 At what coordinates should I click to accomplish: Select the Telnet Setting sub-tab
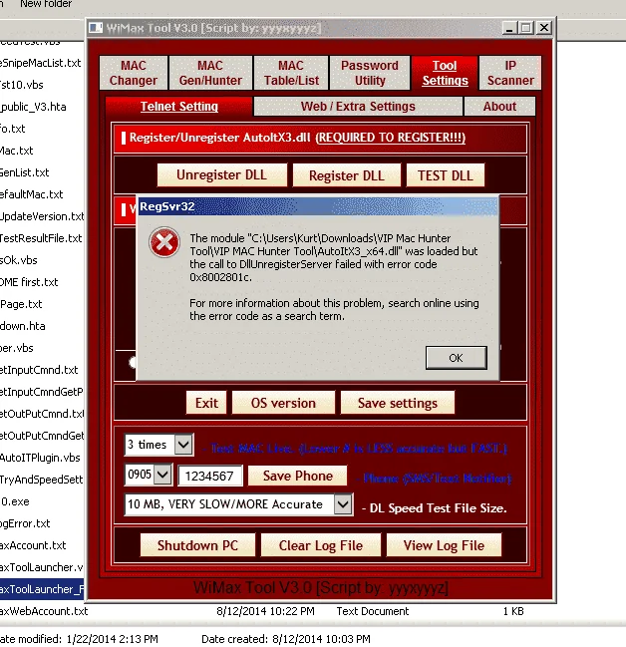click(179, 107)
